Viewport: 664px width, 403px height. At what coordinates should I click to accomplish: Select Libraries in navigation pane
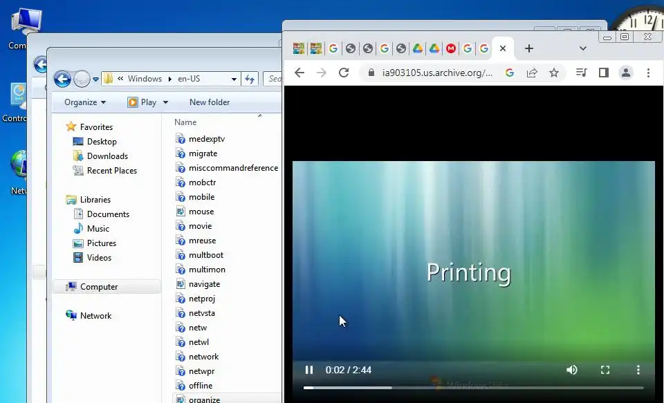pyautogui.click(x=95, y=200)
